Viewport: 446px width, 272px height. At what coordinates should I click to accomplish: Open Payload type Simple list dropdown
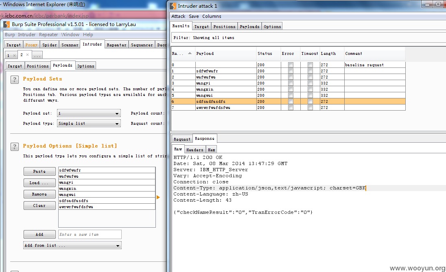coord(89,123)
